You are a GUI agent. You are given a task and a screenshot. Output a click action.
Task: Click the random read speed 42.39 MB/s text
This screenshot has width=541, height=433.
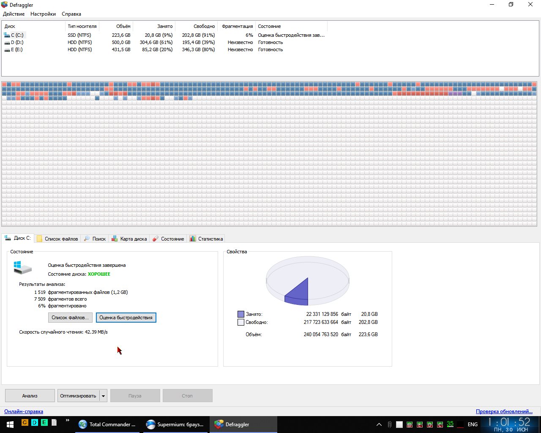click(63, 332)
